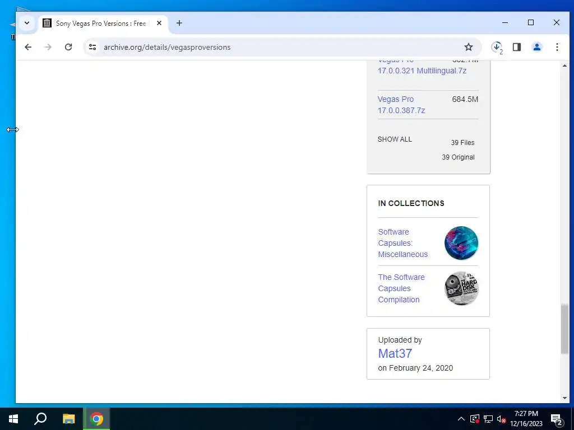This screenshot has width=574, height=430.
Task: Click the muted volume tray icon
Action: coord(501,419)
